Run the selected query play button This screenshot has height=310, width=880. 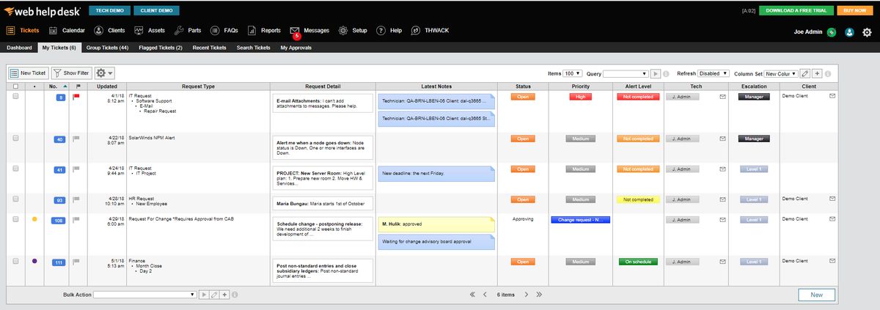point(656,74)
